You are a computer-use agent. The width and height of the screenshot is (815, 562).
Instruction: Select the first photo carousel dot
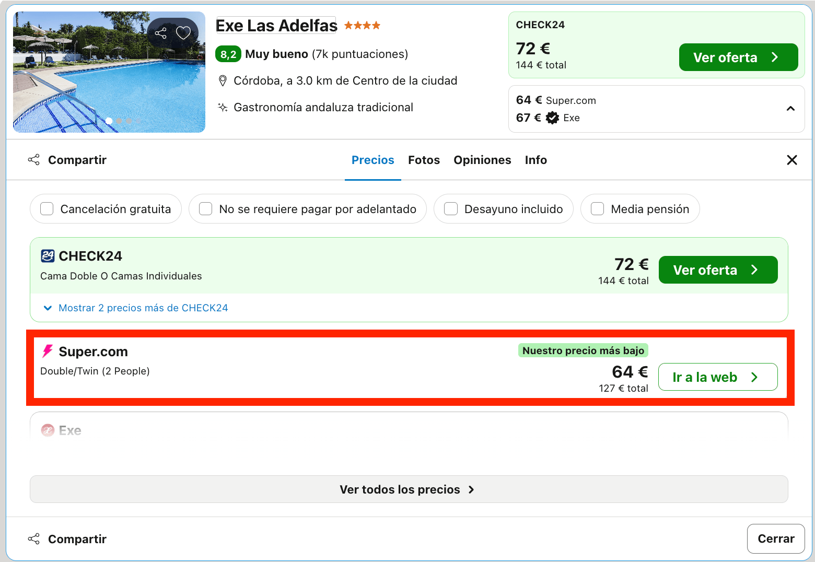[x=109, y=121]
